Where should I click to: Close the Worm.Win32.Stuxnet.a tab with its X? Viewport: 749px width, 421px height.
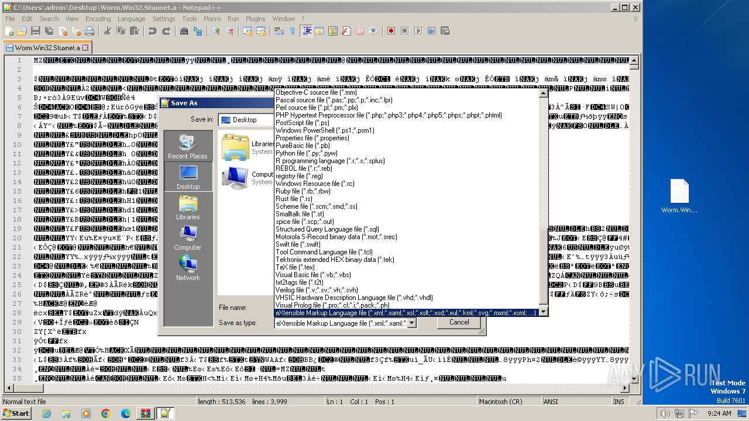click(x=85, y=48)
